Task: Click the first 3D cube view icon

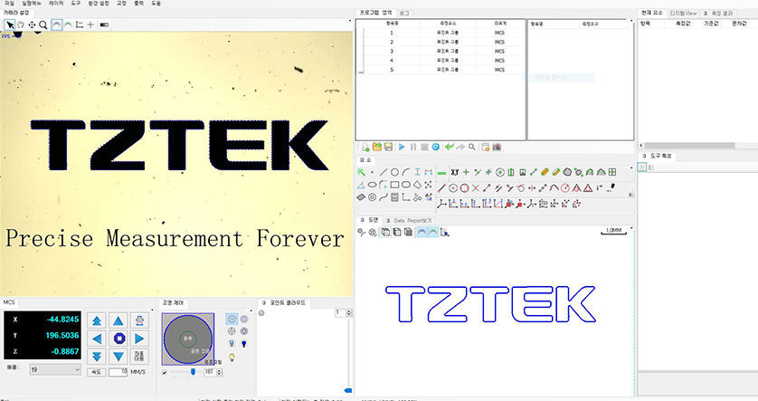Action: click(x=385, y=233)
